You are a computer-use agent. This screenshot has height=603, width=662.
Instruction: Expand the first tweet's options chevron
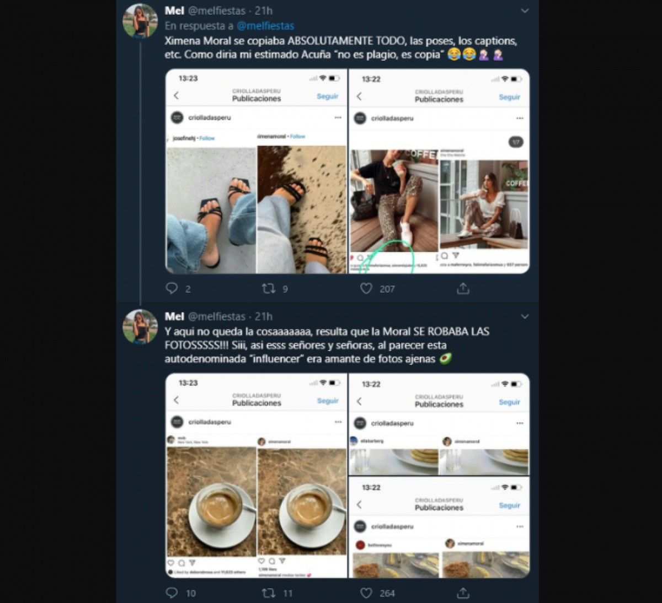(525, 11)
